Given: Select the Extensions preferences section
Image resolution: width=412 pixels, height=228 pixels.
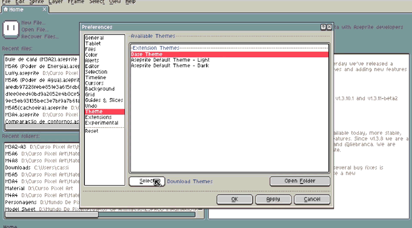Looking at the screenshot, I should click(105, 117).
